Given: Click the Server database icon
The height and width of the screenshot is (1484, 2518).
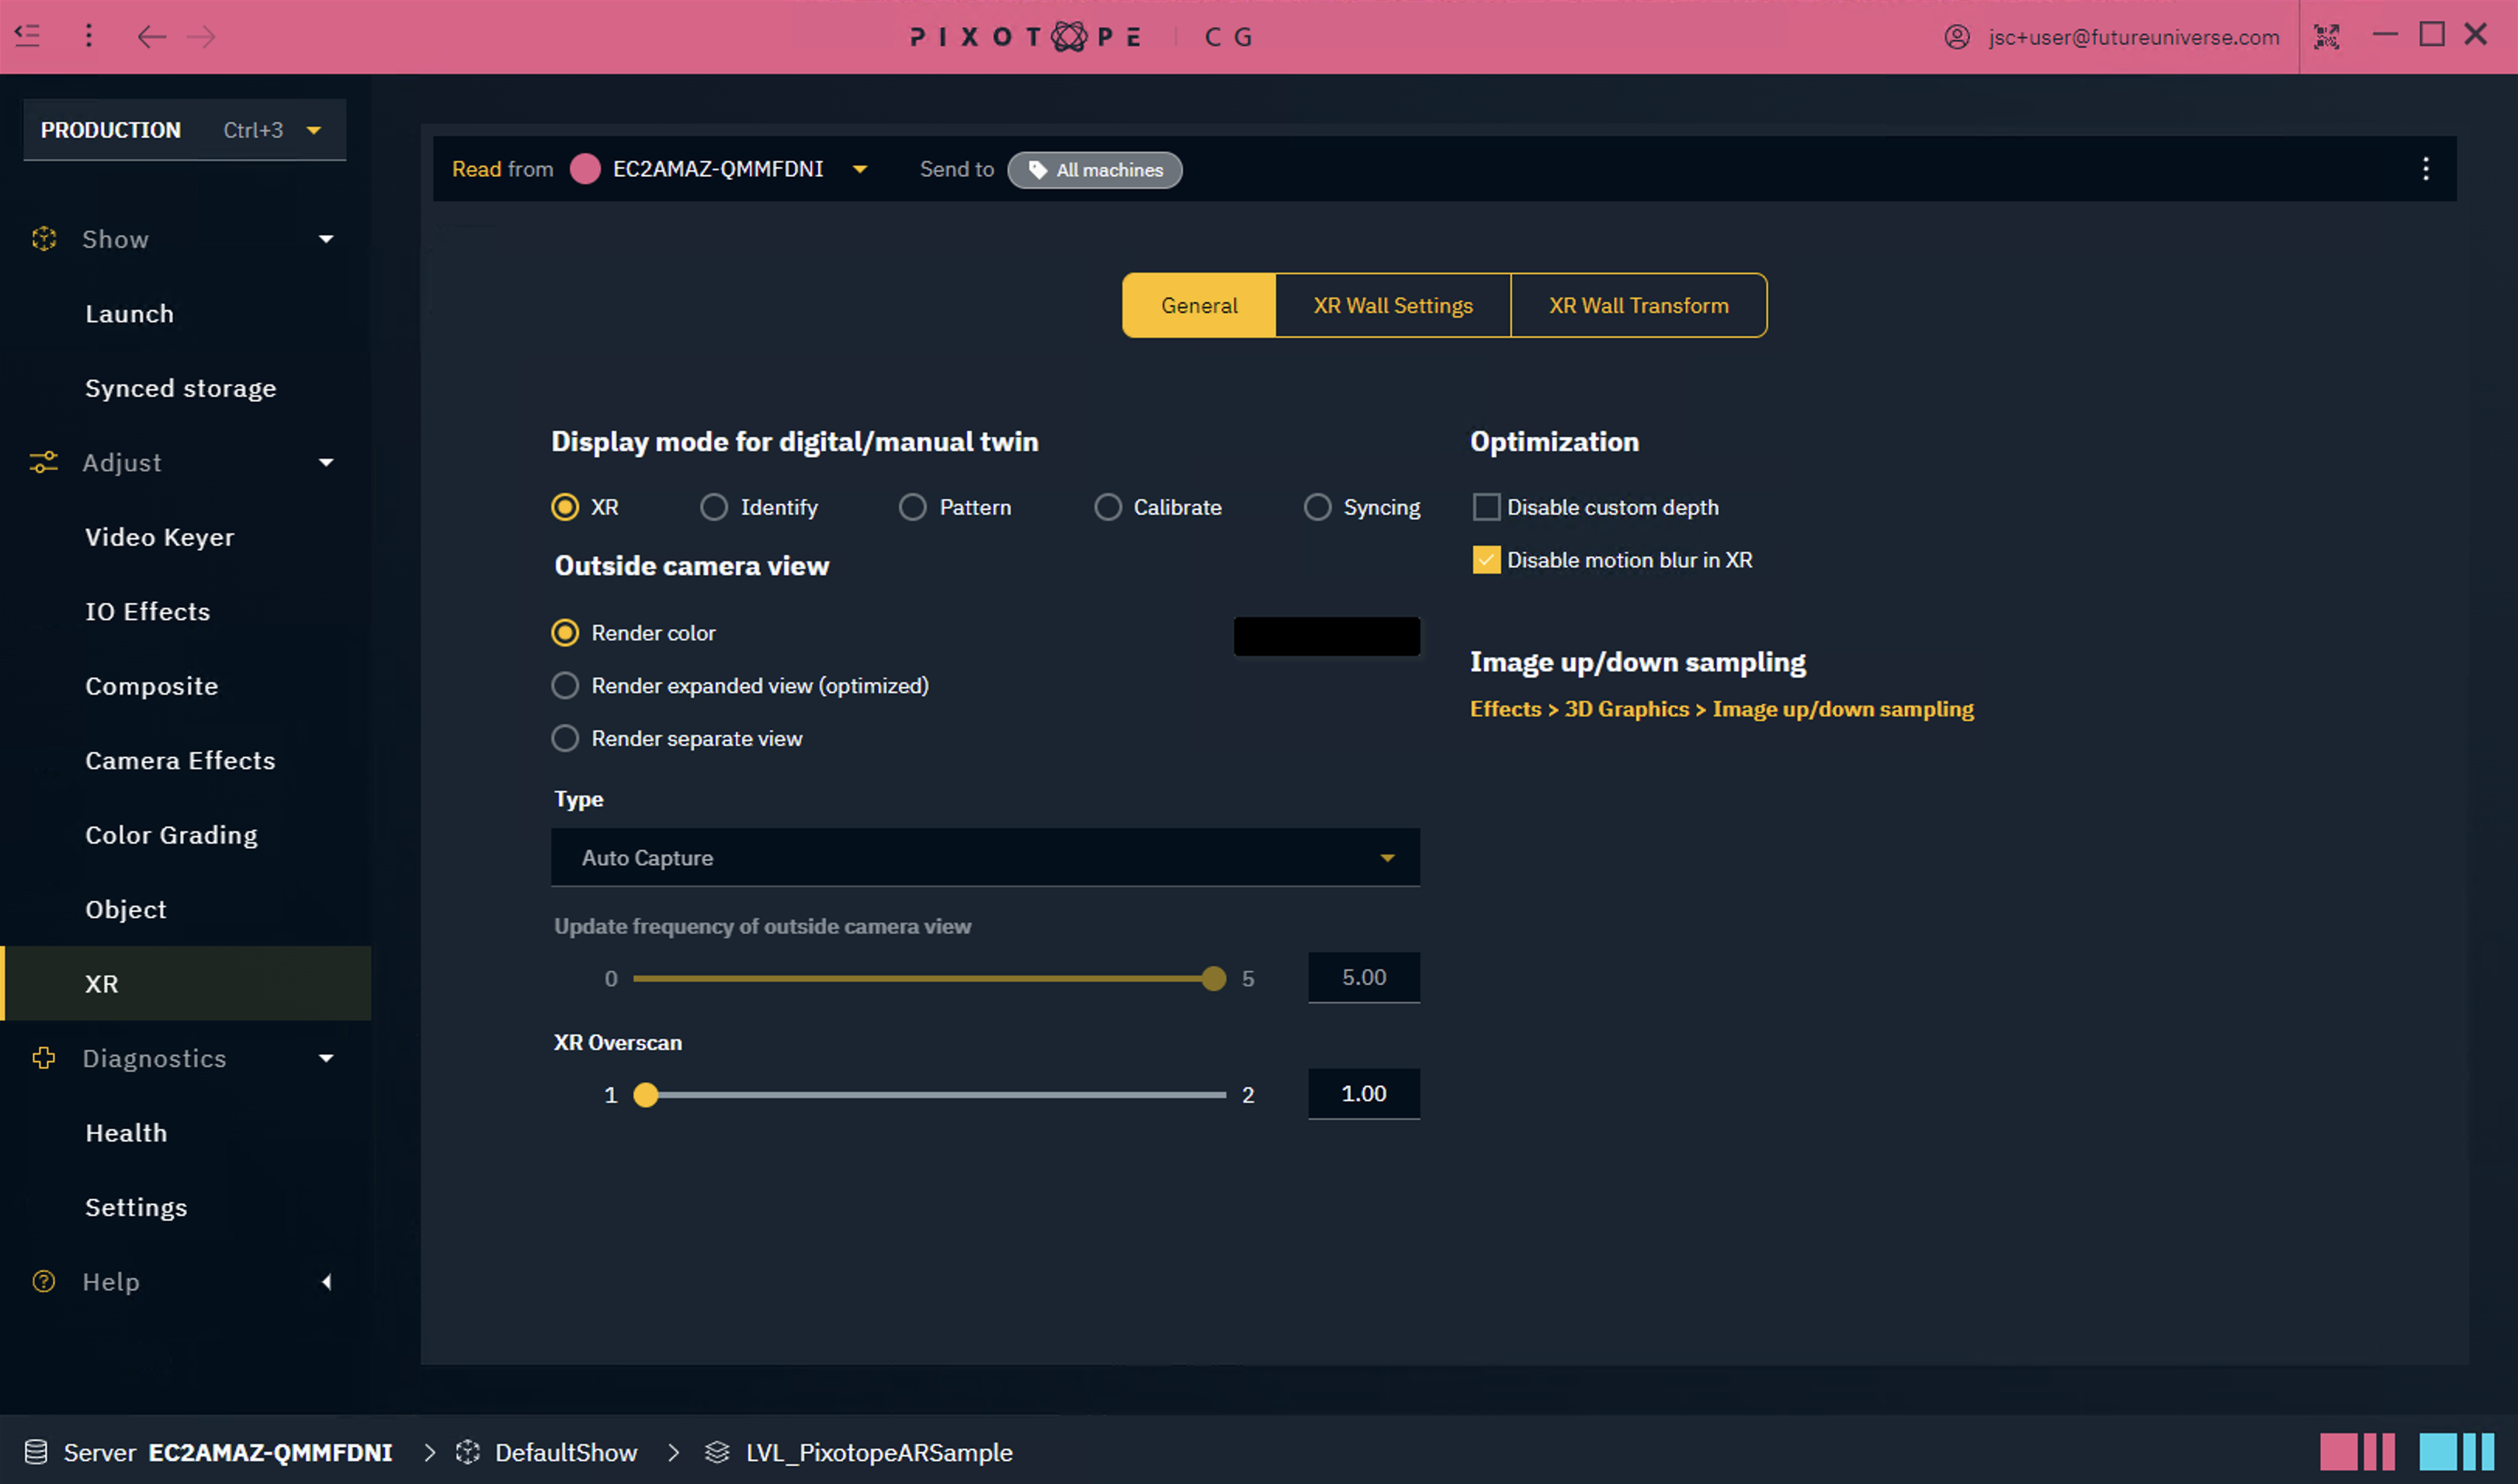Looking at the screenshot, I should (x=36, y=1452).
